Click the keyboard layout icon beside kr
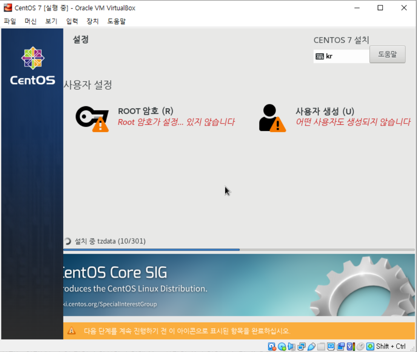The image size is (417, 352). coord(320,56)
